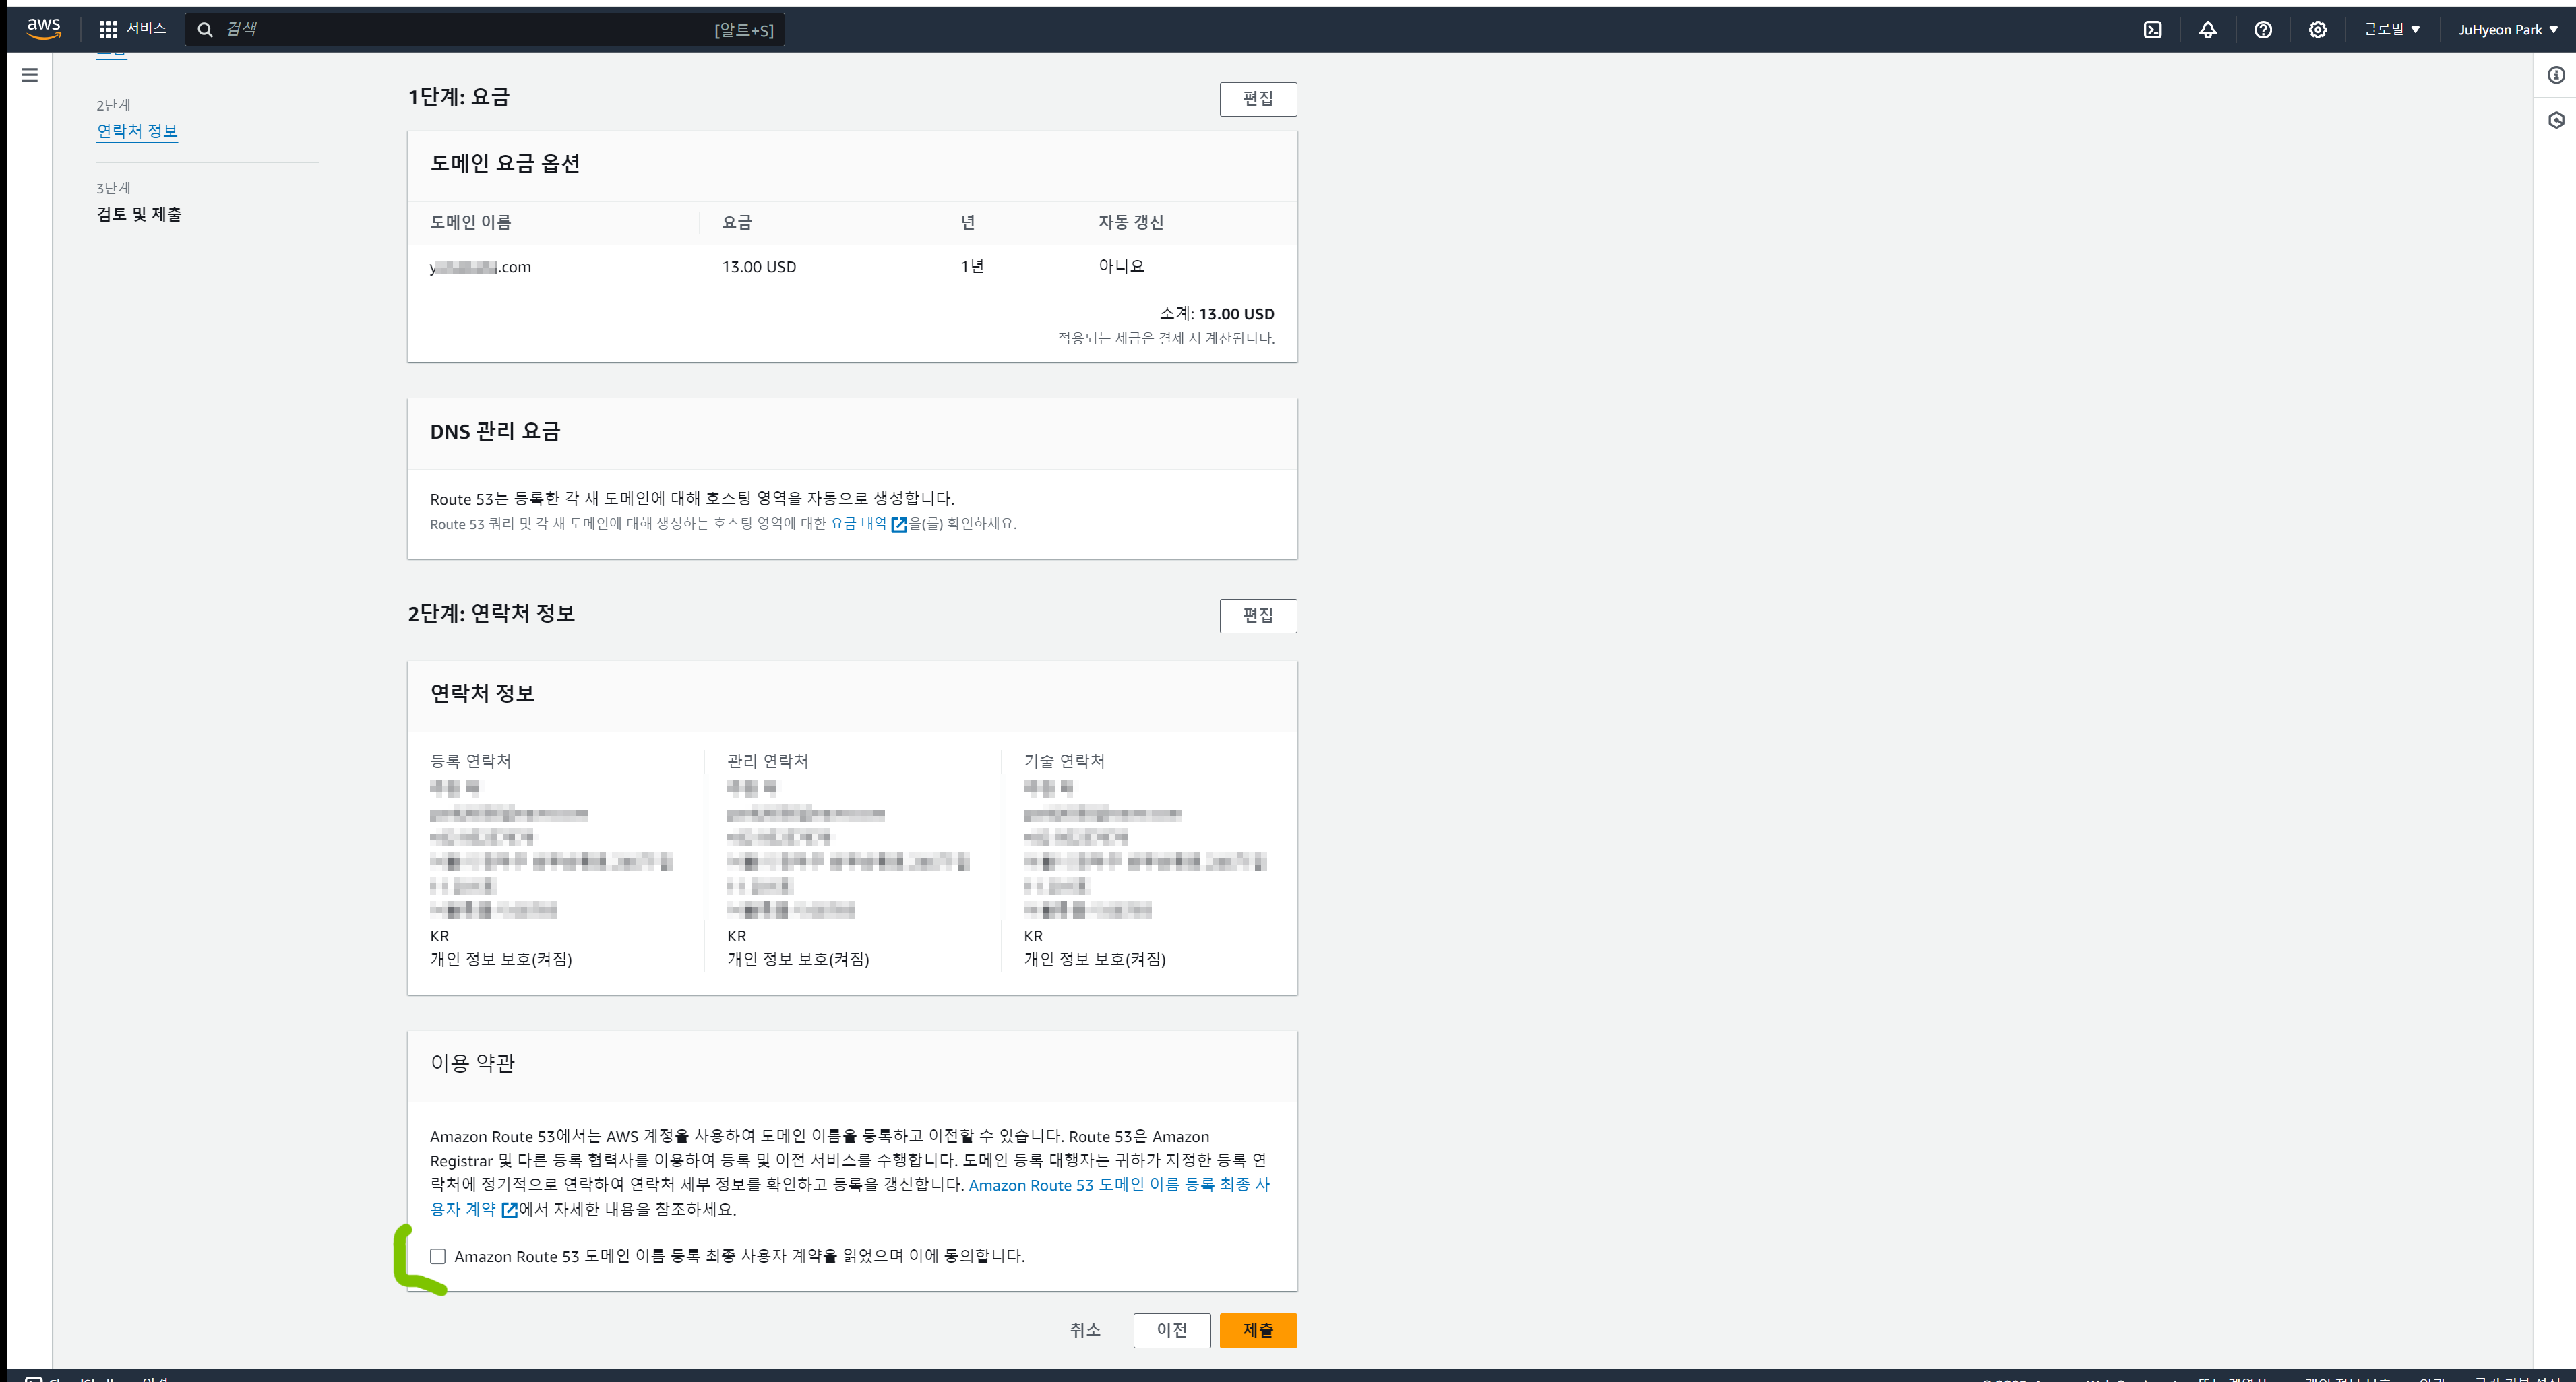Open the settings gear icon
2576x1382 pixels.
(2317, 30)
